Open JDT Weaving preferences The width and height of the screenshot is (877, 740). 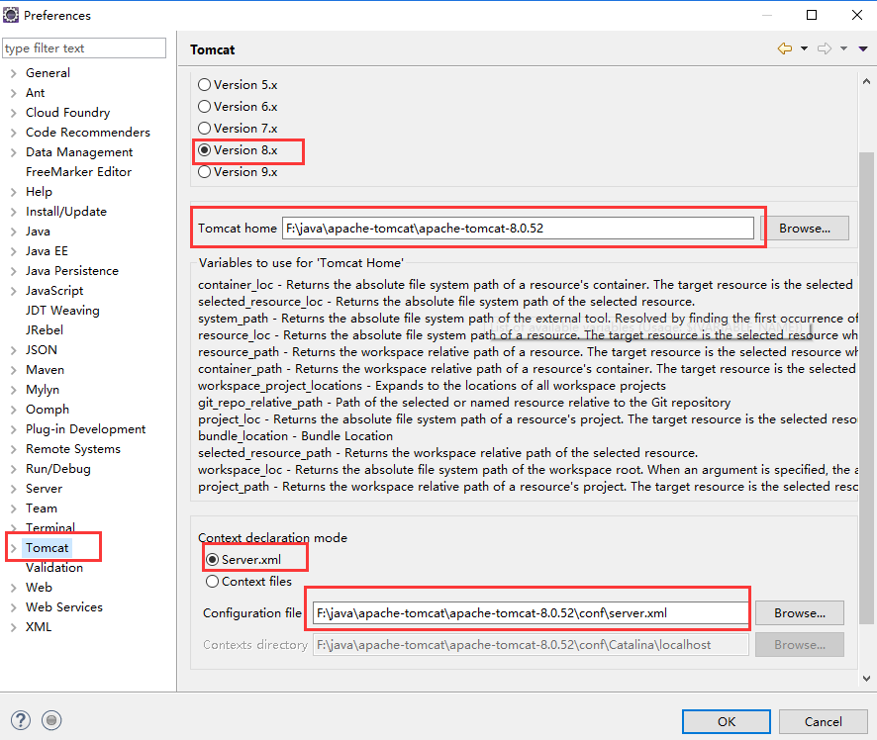click(62, 311)
